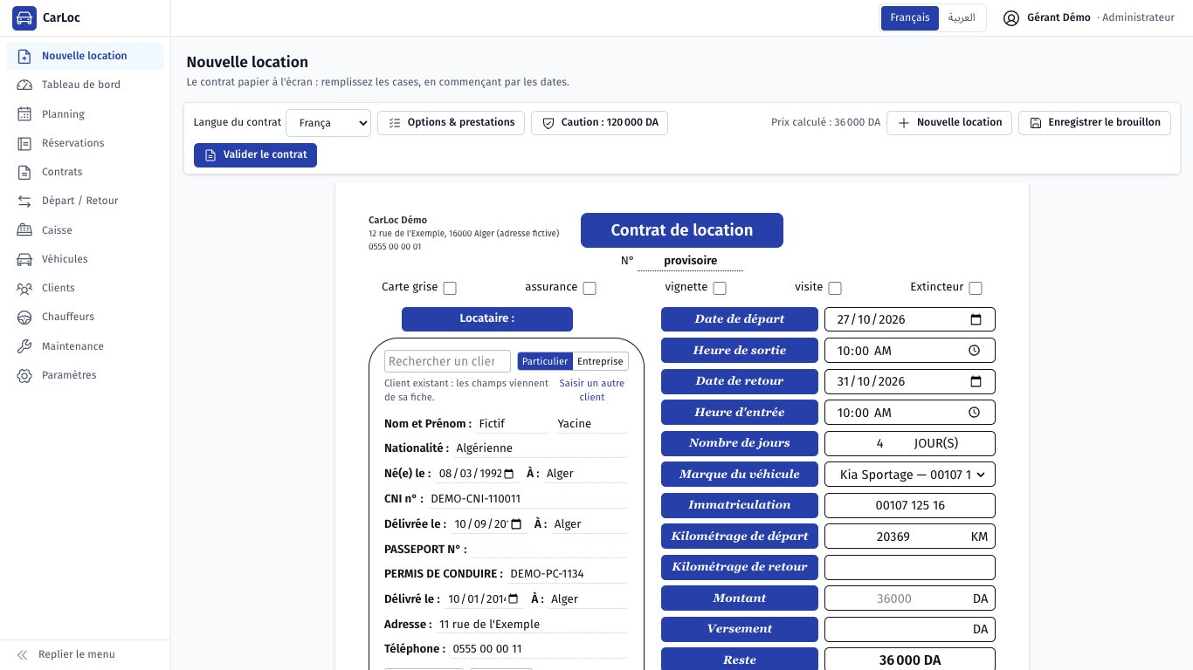Check the assurance checkbox

(x=590, y=288)
